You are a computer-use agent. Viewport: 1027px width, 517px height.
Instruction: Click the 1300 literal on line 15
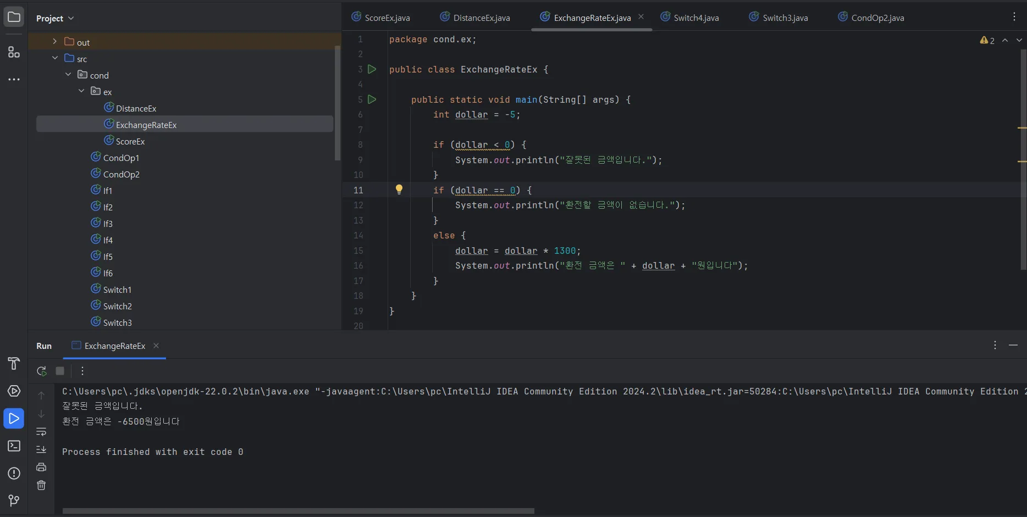click(x=565, y=251)
